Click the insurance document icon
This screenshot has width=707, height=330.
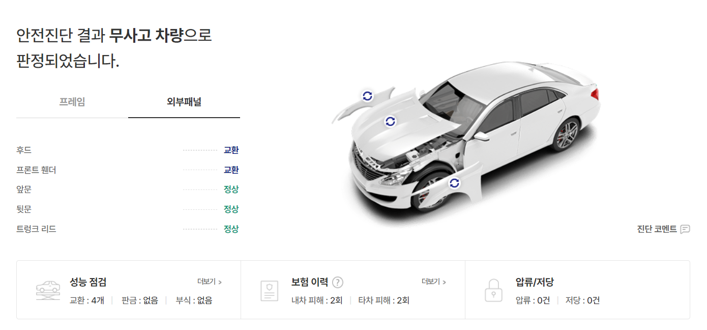(x=270, y=290)
